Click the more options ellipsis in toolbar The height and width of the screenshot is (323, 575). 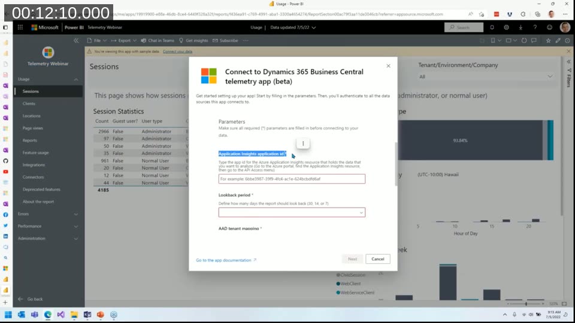tap(246, 40)
